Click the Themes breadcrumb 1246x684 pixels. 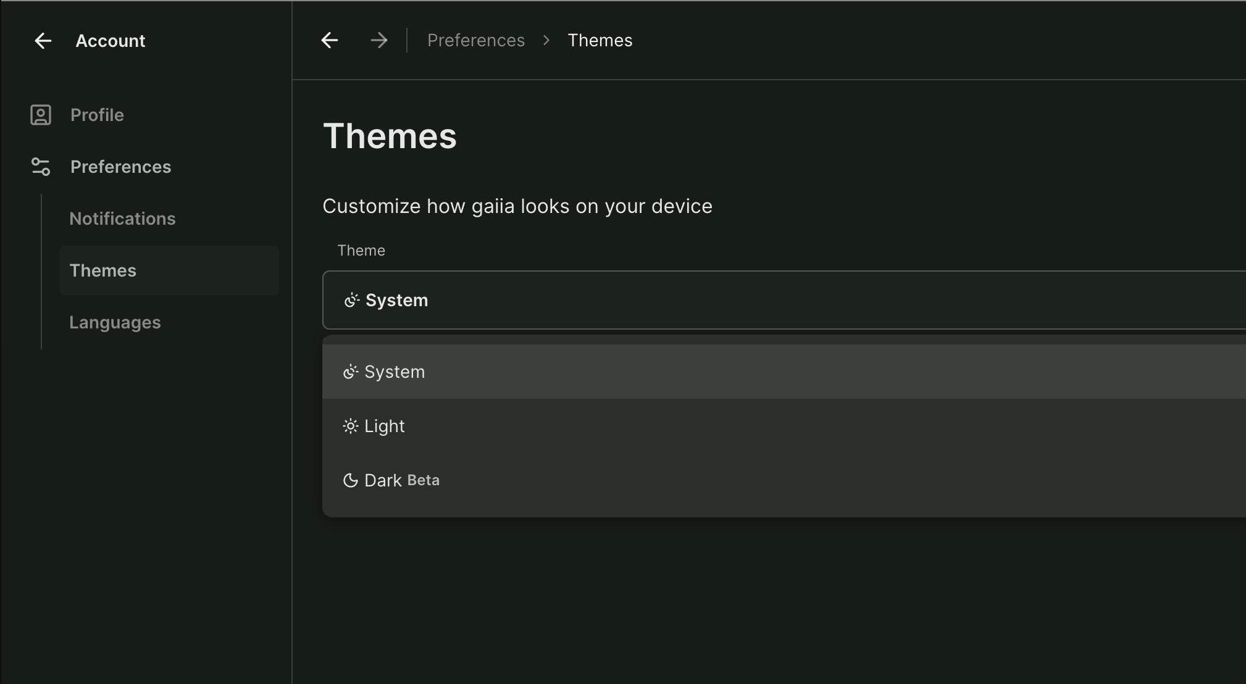tap(600, 40)
